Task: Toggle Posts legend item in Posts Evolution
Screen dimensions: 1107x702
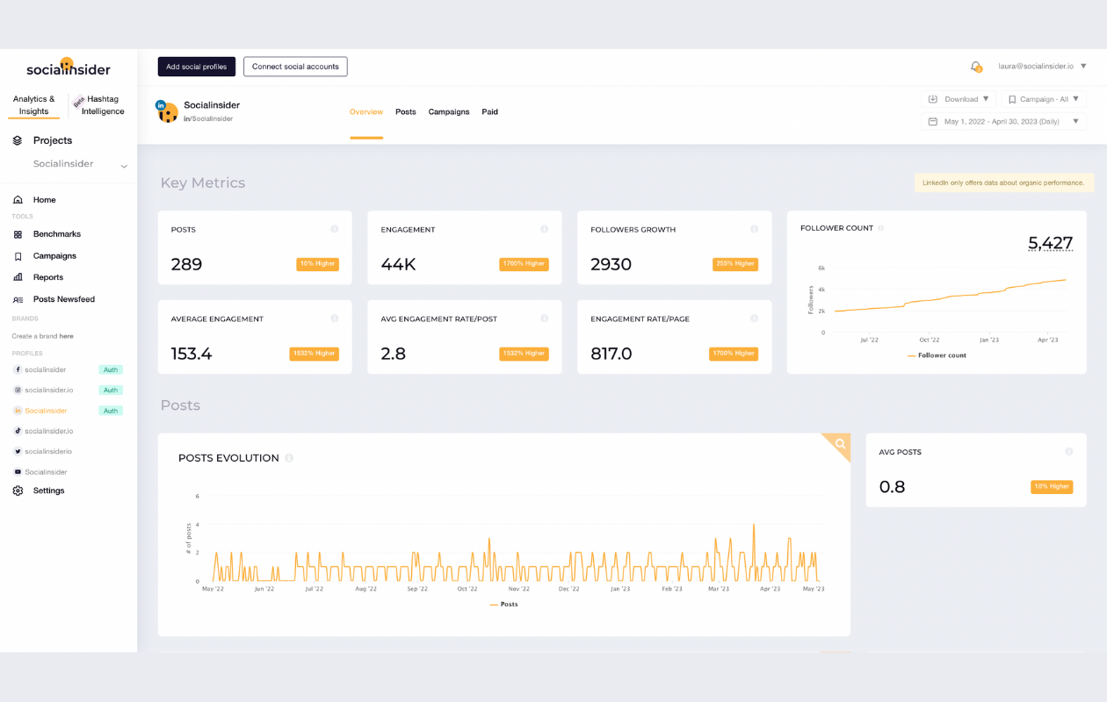Action: click(x=504, y=605)
